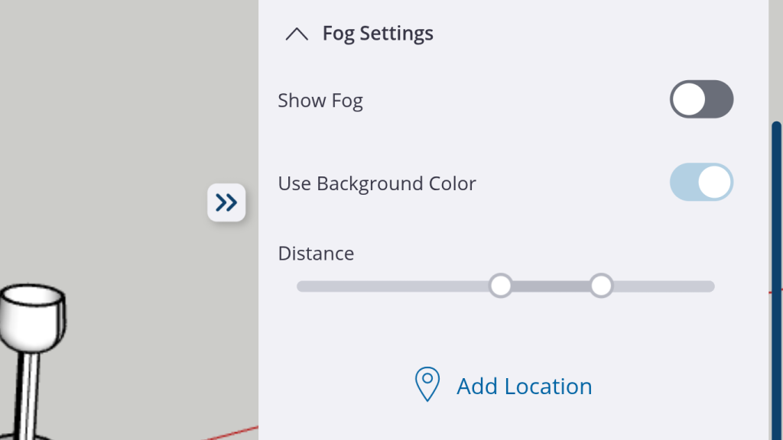Collapse the Fog Settings chevron arrow
This screenshot has height=440, width=783.
[296, 34]
